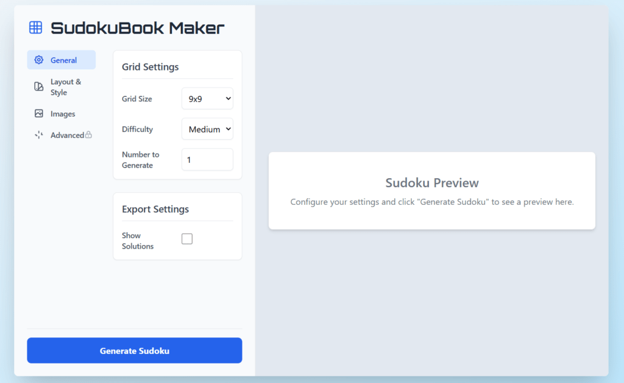Click the SudokuBook Maker title text
Image resolution: width=624 pixels, height=383 pixels.
tap(138, 27)
